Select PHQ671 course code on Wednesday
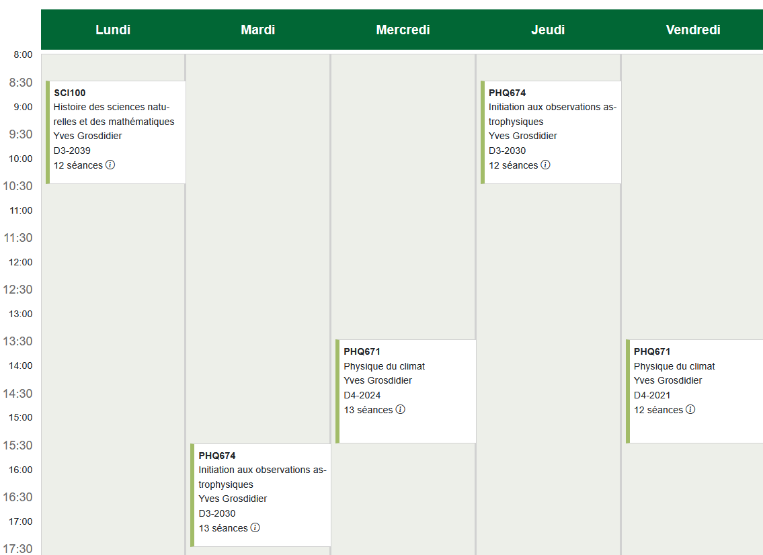Screen dimensions: 763x555 pyautogui.click(x=362, y=351)
